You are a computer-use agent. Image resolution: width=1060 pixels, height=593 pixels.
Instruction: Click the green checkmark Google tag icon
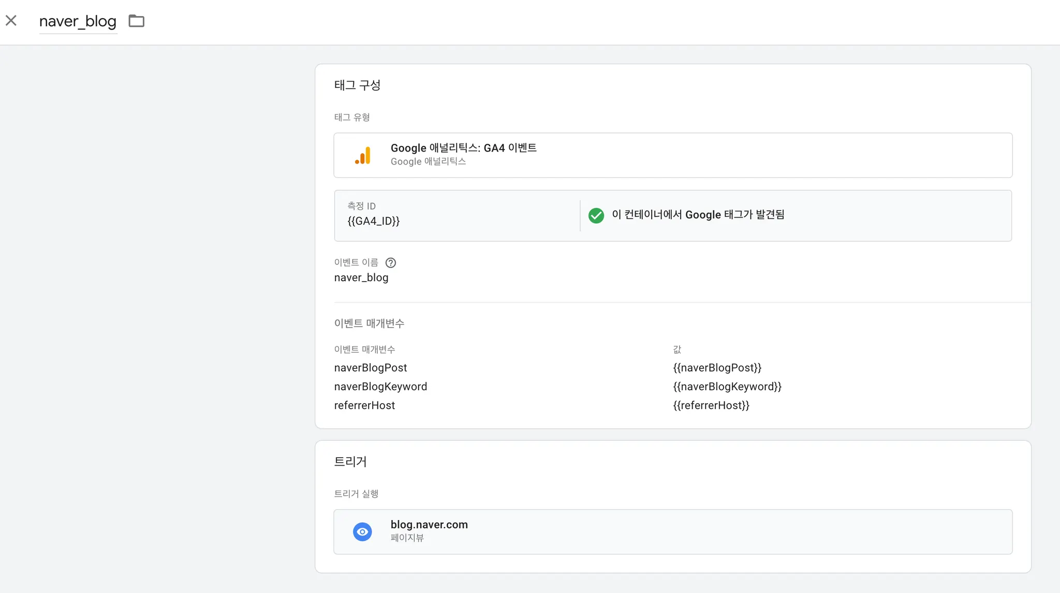click(596, 215)
